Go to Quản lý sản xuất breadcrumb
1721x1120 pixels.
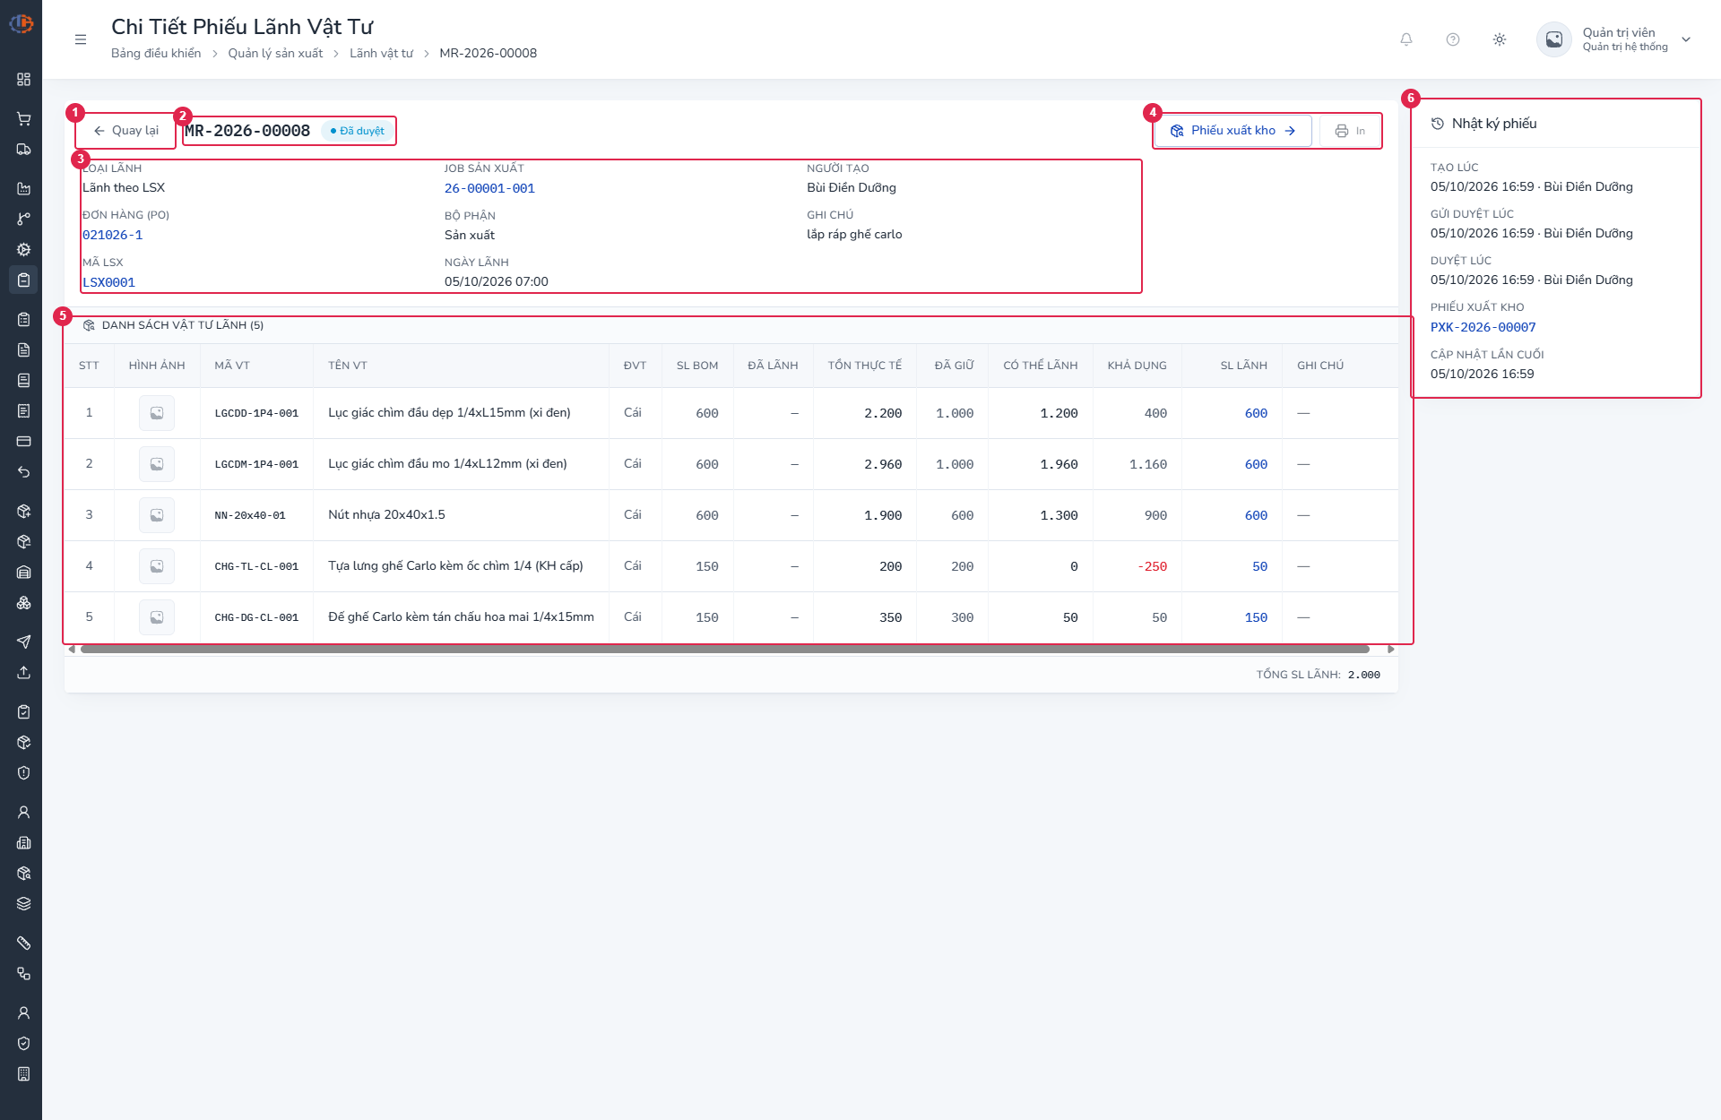tap(275, 54)
